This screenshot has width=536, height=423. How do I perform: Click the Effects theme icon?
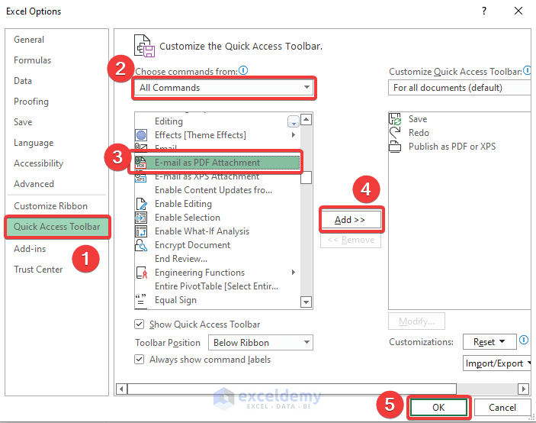pos(141,135)
